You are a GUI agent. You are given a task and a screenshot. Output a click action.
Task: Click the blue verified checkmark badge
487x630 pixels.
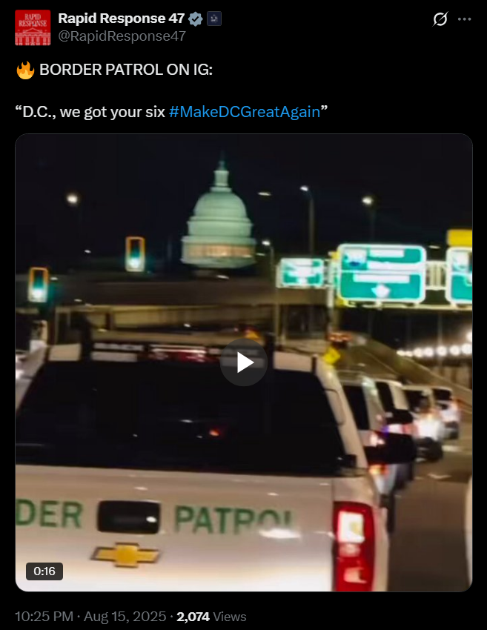[196, 19]
